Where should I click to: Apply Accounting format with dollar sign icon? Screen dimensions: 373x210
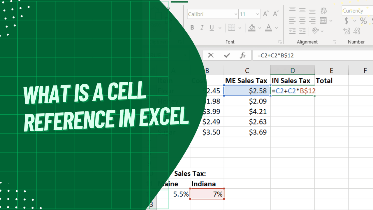point(346,21)
